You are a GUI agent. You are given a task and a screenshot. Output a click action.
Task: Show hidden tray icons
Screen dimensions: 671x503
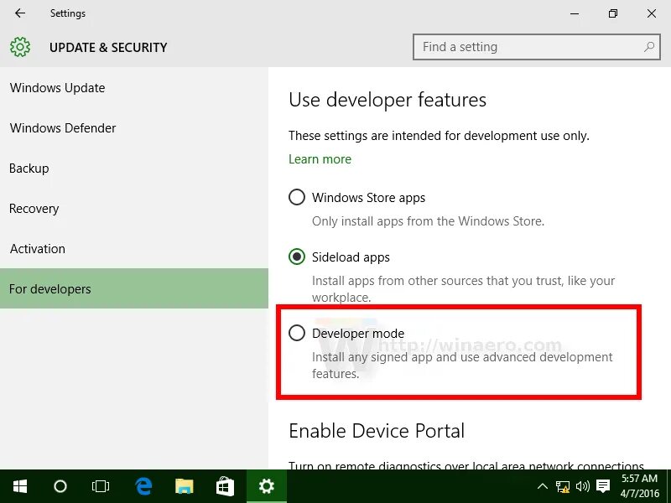click(x=544, y=486)
